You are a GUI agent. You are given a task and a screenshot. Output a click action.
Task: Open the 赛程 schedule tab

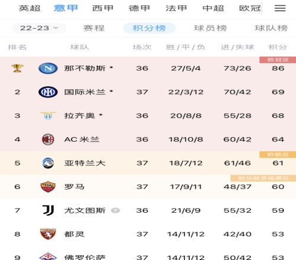94,28
